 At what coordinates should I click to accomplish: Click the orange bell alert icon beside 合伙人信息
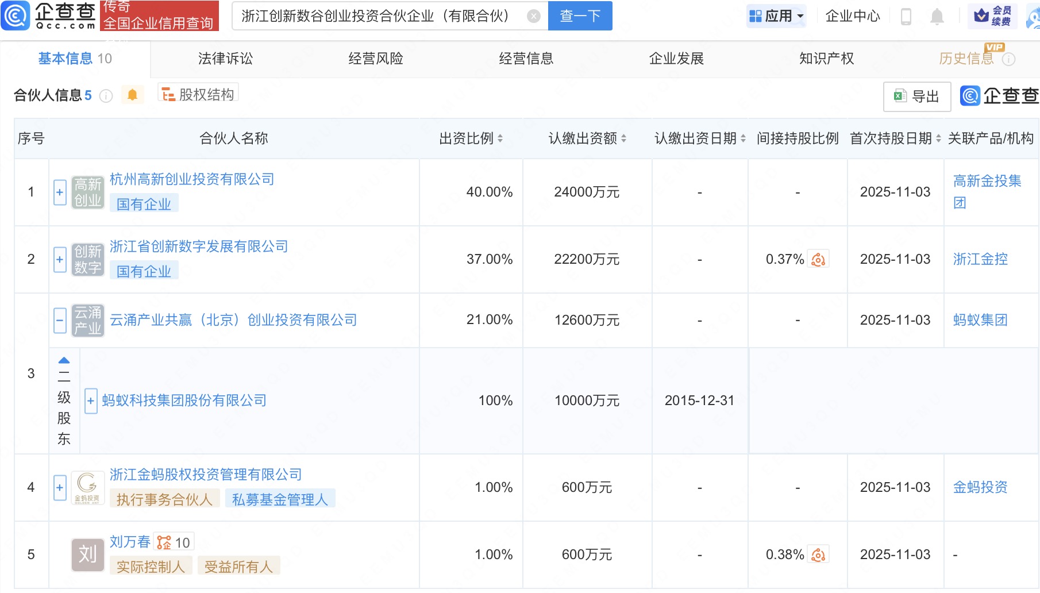coord(132,95)
